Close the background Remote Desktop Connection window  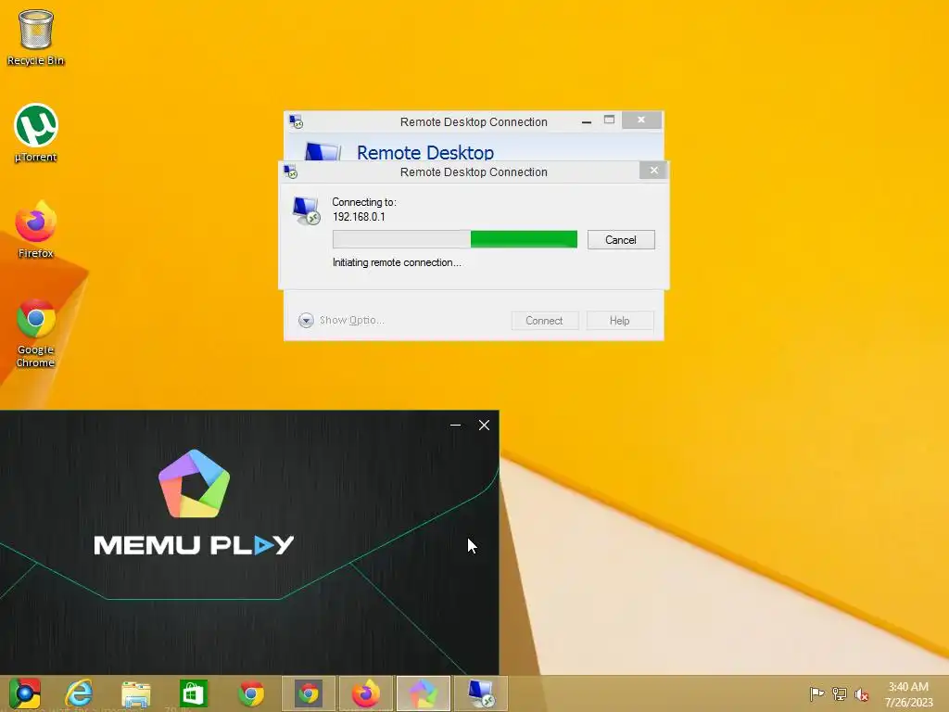[x=641, y=120]
